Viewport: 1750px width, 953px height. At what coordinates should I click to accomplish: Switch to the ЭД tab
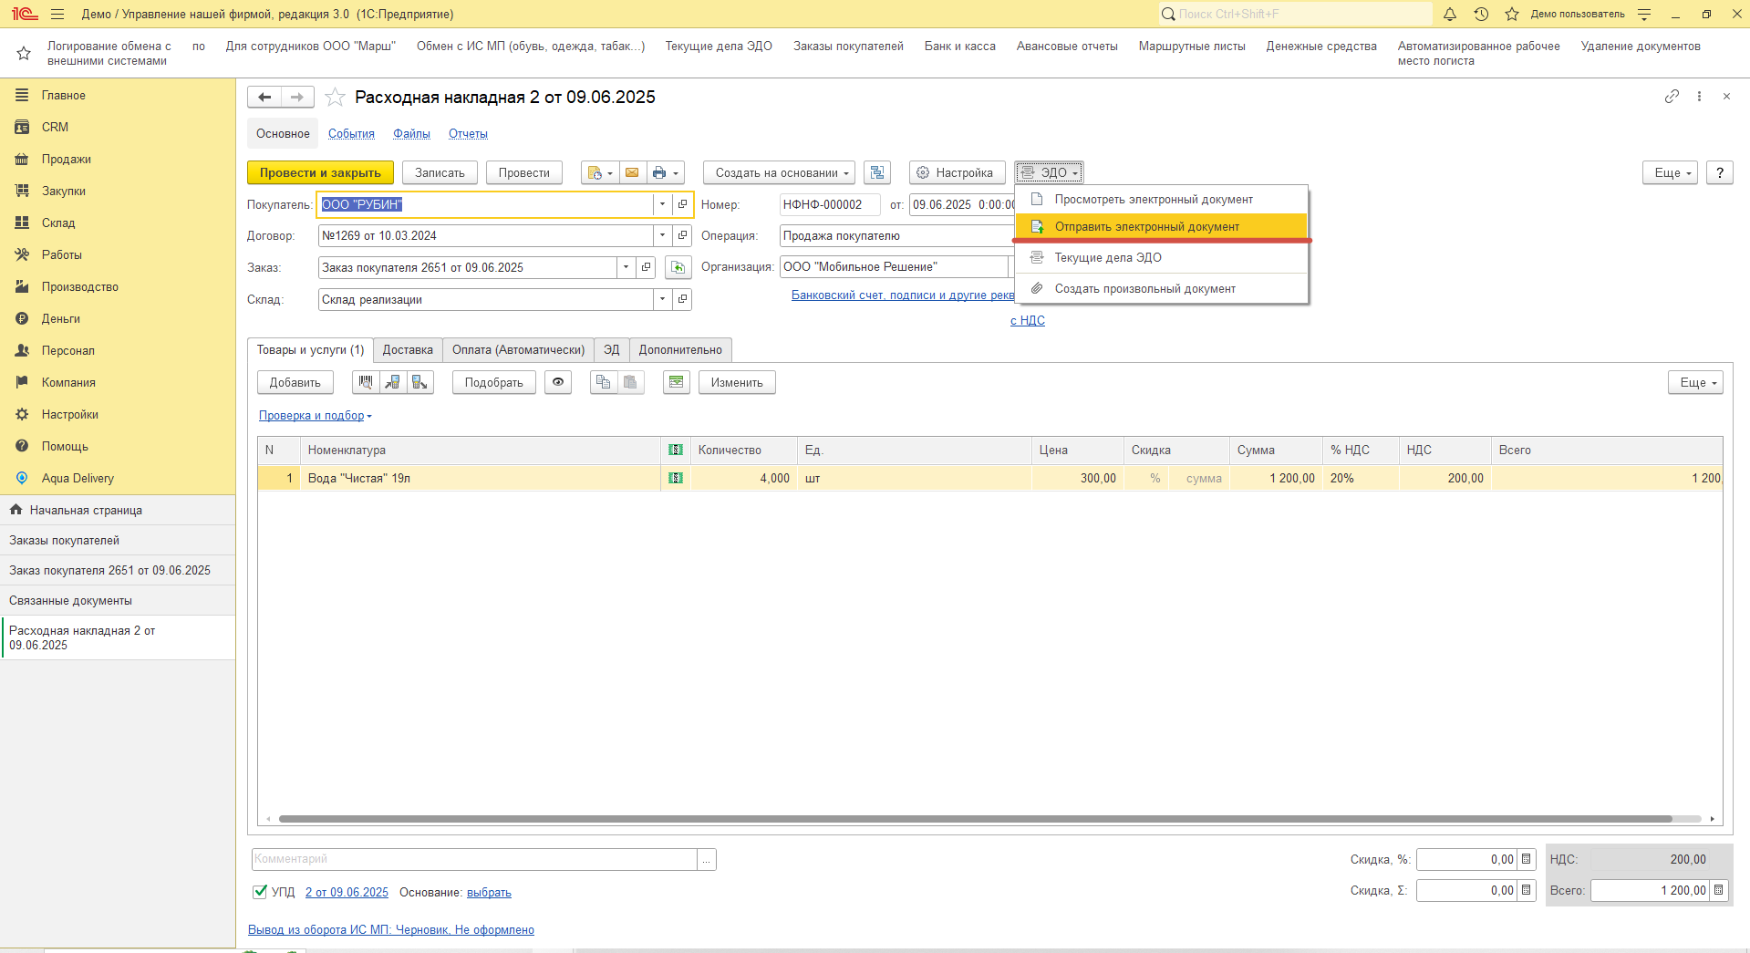point(611,349)
